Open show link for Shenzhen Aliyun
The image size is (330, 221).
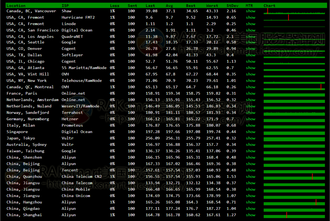tap(250, 157)
